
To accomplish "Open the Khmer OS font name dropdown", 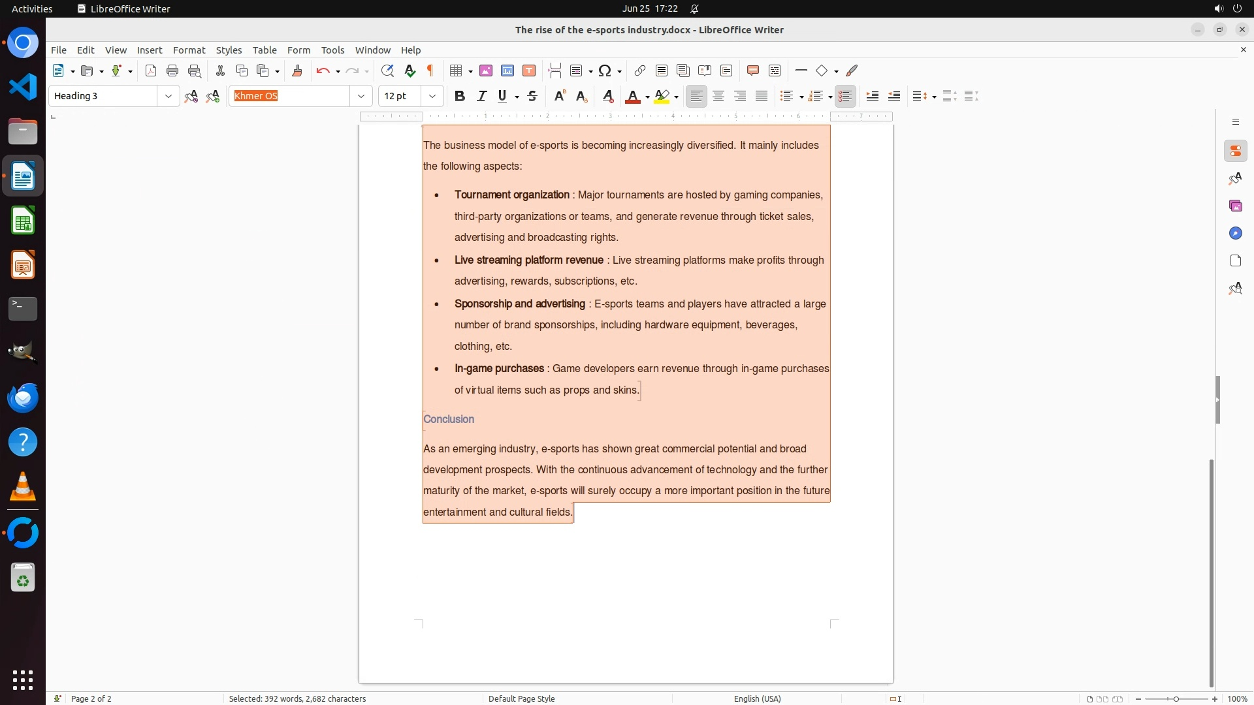I will tap(361, 96).
